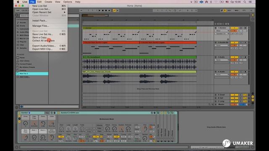Select Drums category in browser
The image size is (269, 151).
click(x=22, y=26)
